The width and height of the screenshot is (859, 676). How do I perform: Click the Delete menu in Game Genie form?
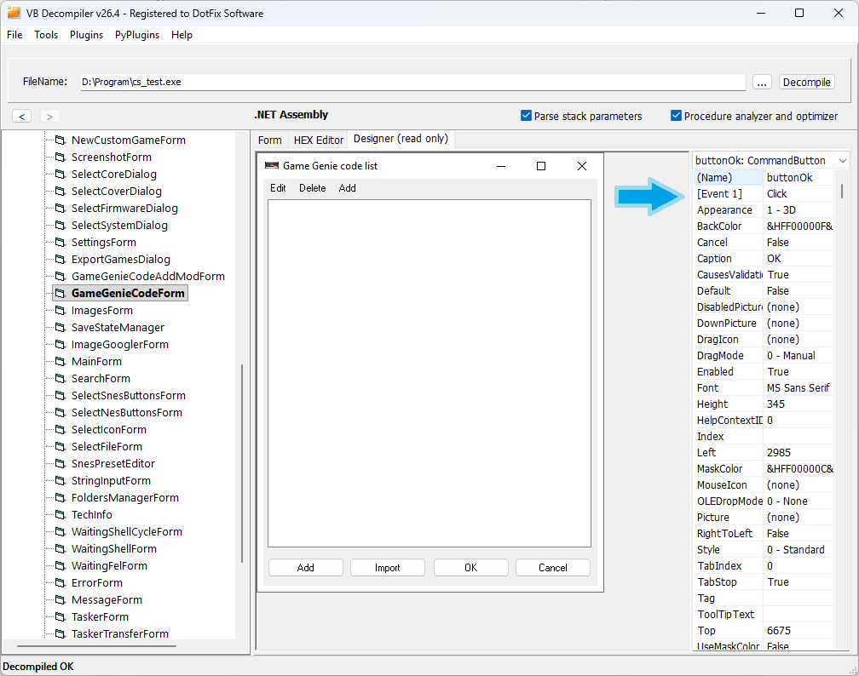(x=312, y=188)
